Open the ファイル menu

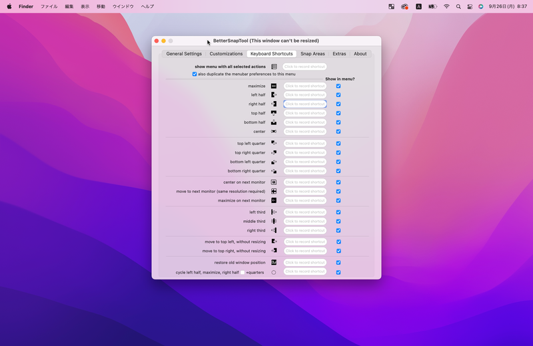coord(49,7)
